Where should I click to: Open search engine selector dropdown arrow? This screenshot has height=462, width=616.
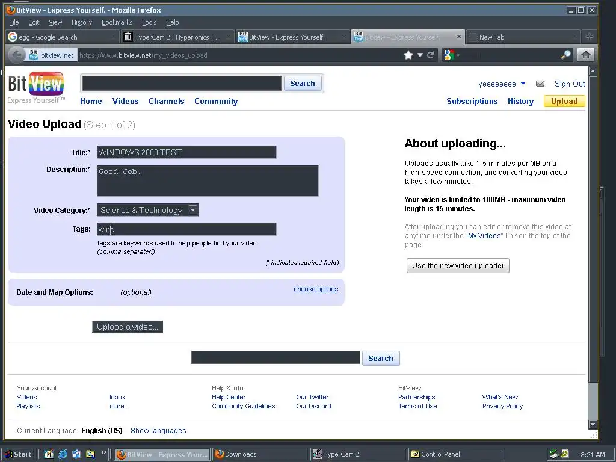coord(458,55)
